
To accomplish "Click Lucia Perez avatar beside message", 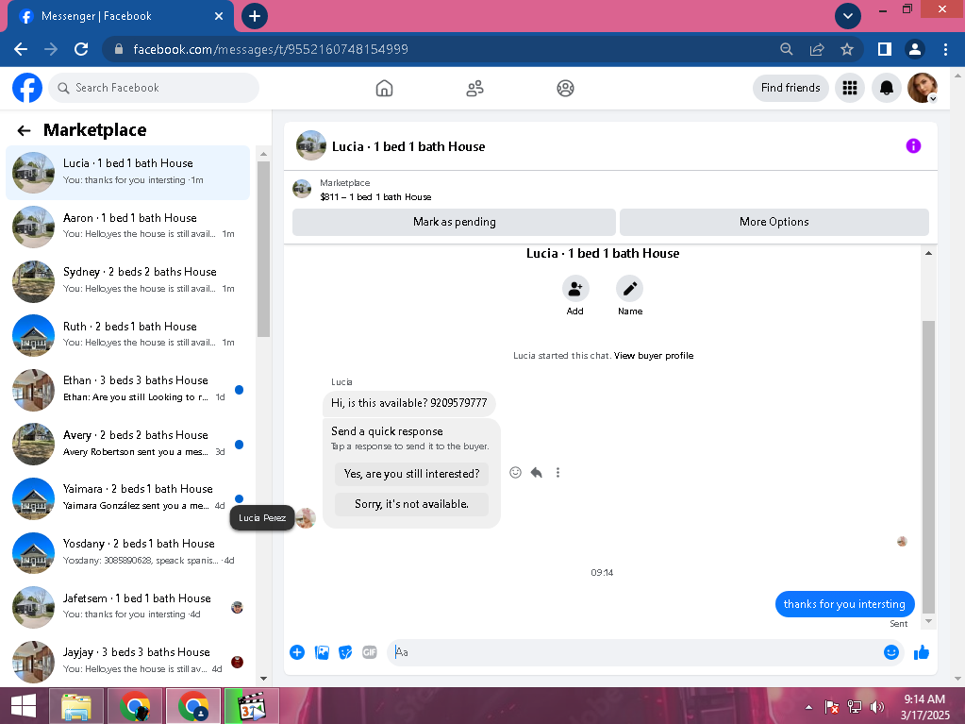I will pyautogui.click(x=306, y=518).
